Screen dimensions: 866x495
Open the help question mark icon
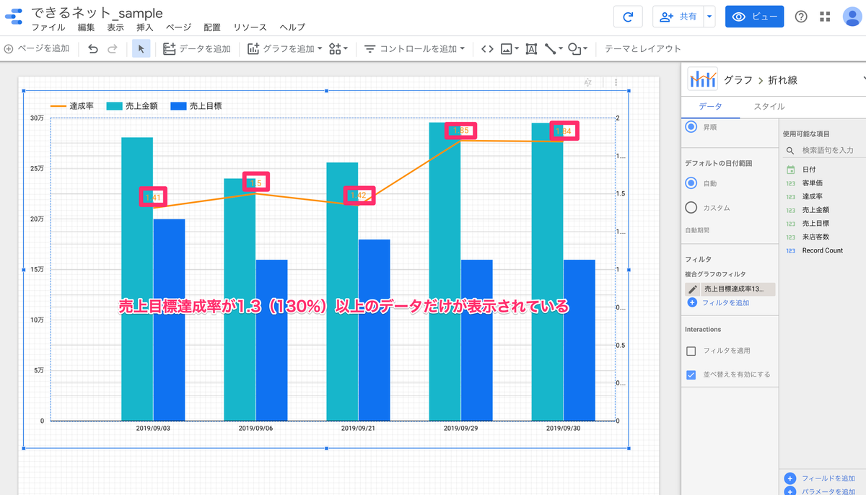click(x=801, y=17)
